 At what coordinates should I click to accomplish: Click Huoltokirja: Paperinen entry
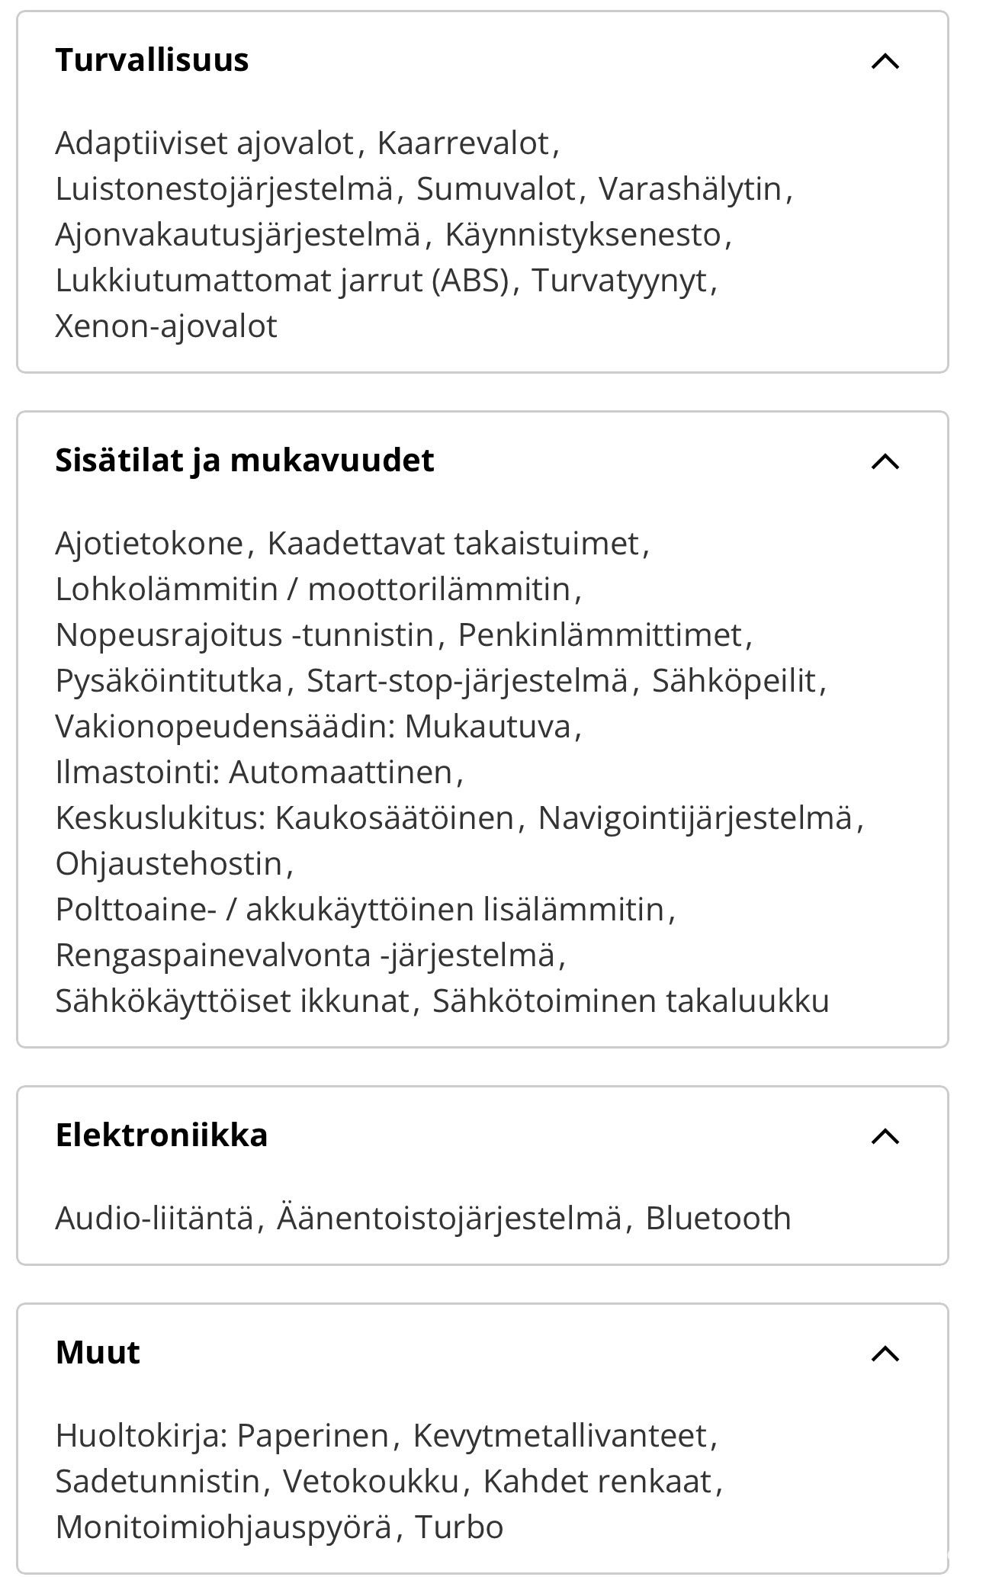(222, 1436)
